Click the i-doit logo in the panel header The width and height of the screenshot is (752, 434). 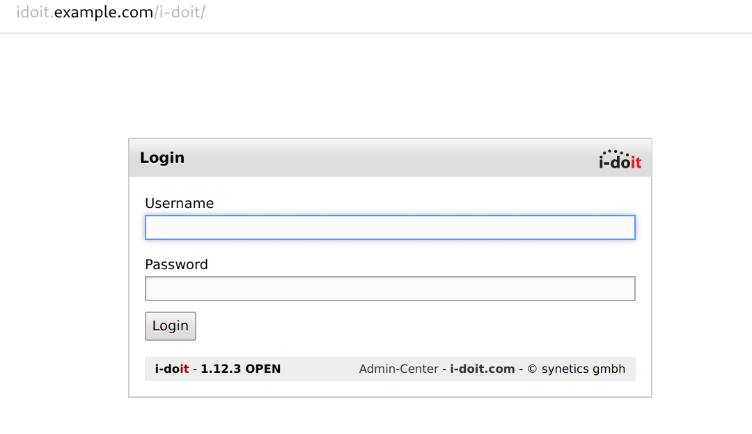click(619, 161)
